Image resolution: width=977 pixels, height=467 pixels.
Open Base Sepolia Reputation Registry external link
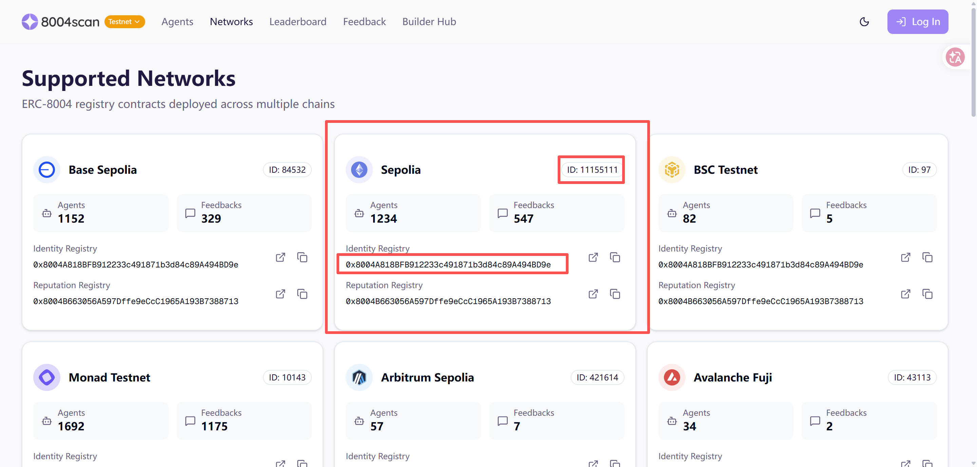(x=280, y=294)
